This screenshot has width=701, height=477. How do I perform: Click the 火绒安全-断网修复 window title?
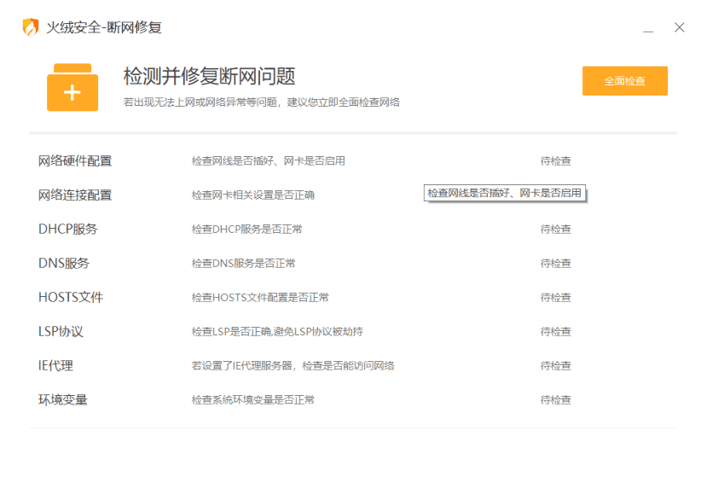(x=104, y=27)
